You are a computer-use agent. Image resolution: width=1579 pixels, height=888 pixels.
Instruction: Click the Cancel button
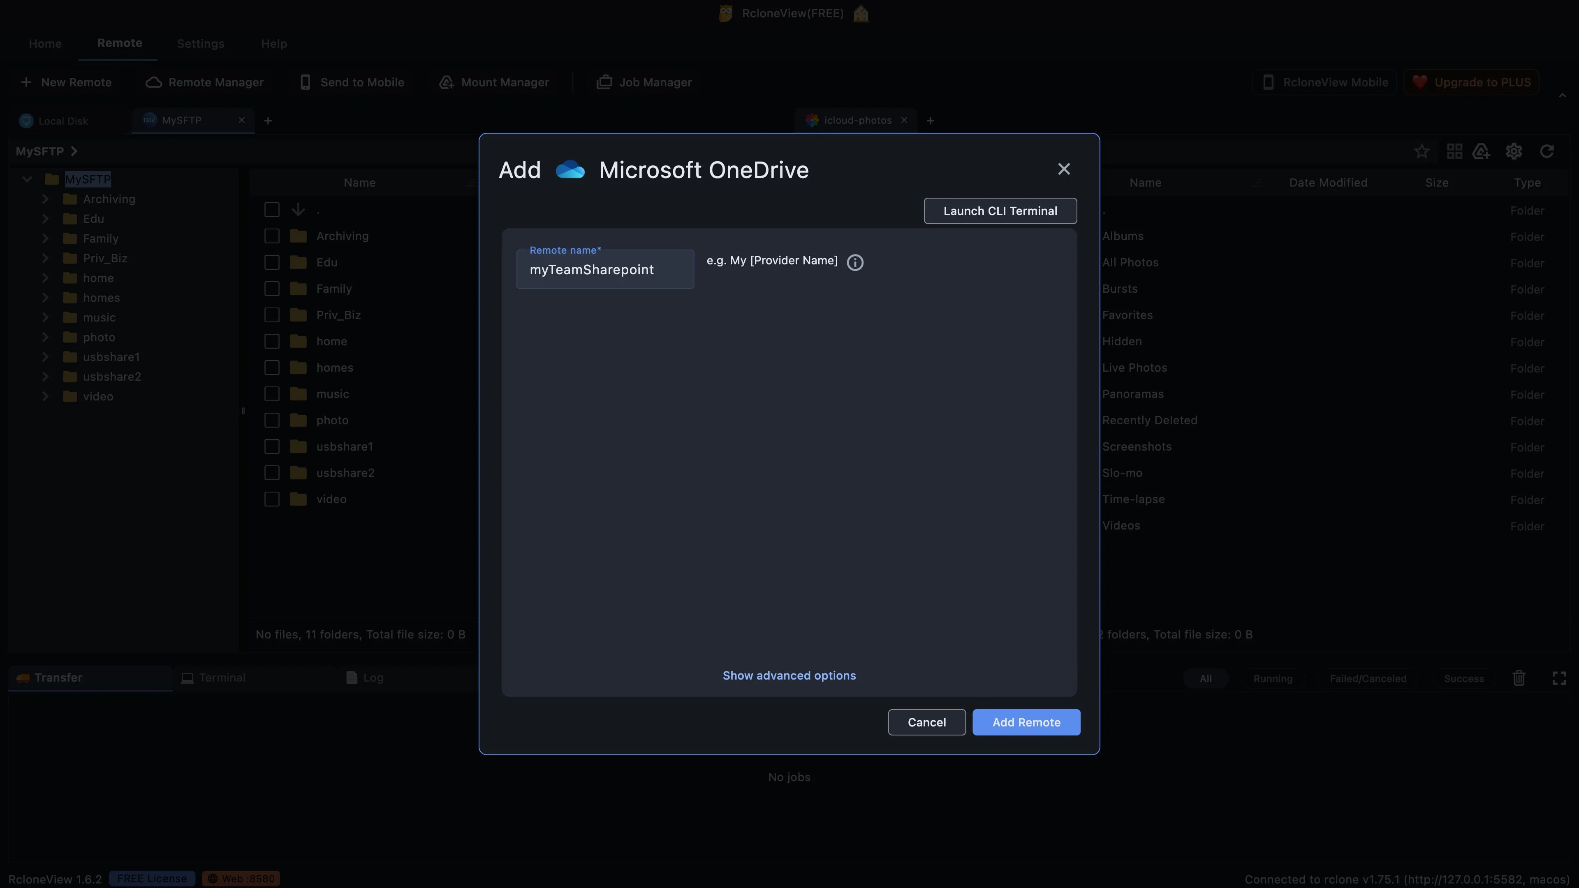pos(927,722)
